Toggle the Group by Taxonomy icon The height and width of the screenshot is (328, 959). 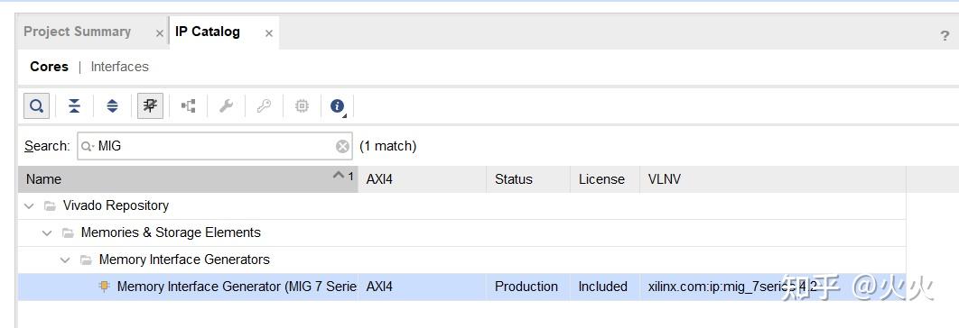pyautogui.click(x=150, y=106)
